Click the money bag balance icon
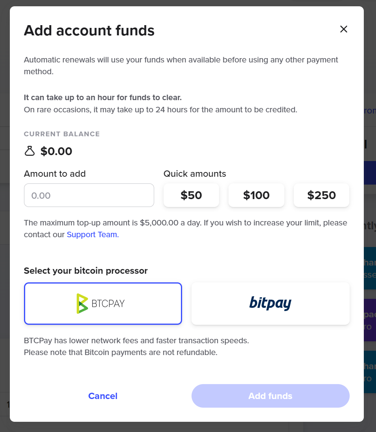The height and width of the screenshot is (432, 376). coord(30,151)
